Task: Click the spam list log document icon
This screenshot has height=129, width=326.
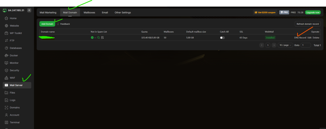Action: point(103,37)
